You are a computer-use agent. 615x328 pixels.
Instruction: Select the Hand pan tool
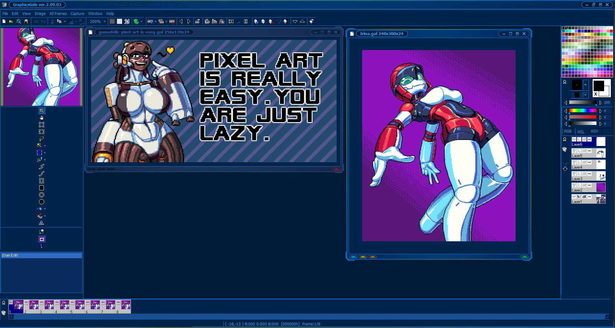(x=42, y=118)
